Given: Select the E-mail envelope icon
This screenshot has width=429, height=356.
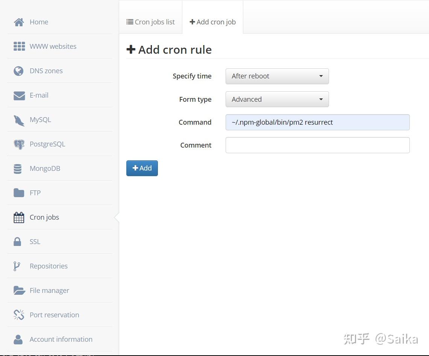Looking at the screenshot, I should click(19, 95).
